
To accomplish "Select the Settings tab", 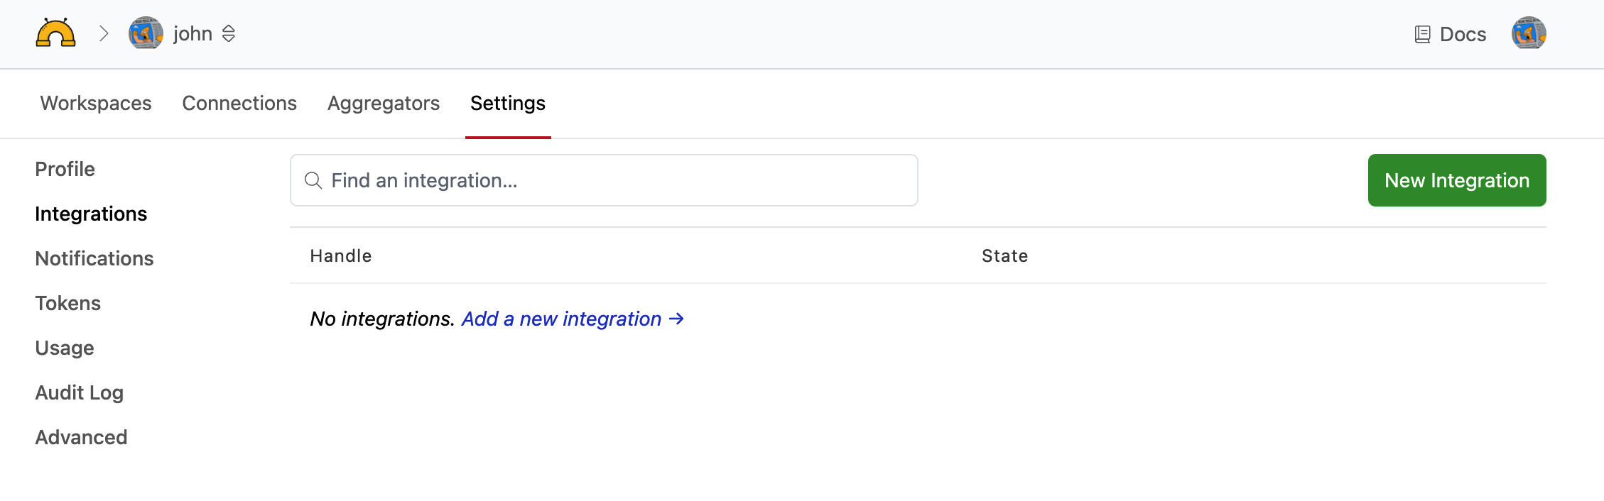I will pos(508,103).
